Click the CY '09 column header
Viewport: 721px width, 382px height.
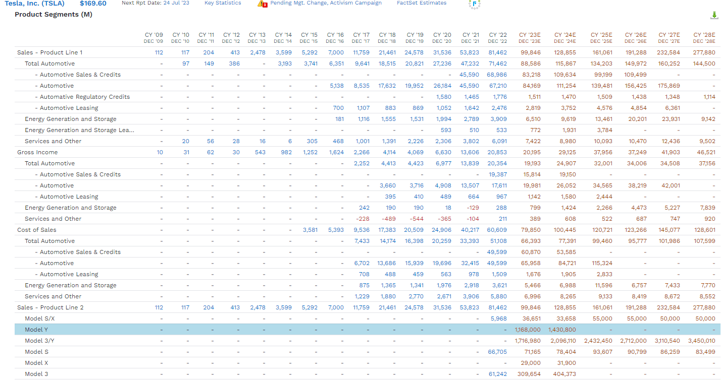tap(153, 38)
